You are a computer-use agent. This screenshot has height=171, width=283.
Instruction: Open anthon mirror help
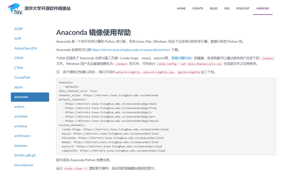click(19, 107)
